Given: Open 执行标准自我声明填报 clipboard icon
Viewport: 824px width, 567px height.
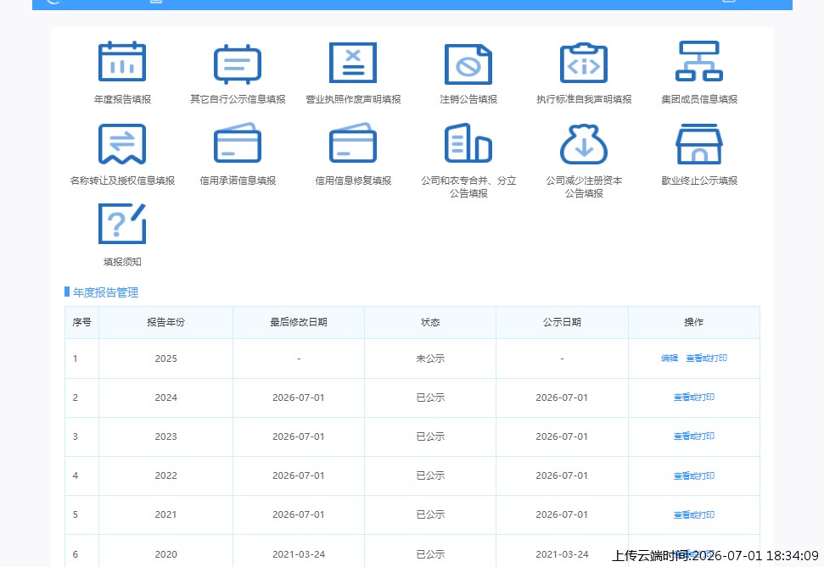Looking at the screenshot, I should tap(584, 63).
